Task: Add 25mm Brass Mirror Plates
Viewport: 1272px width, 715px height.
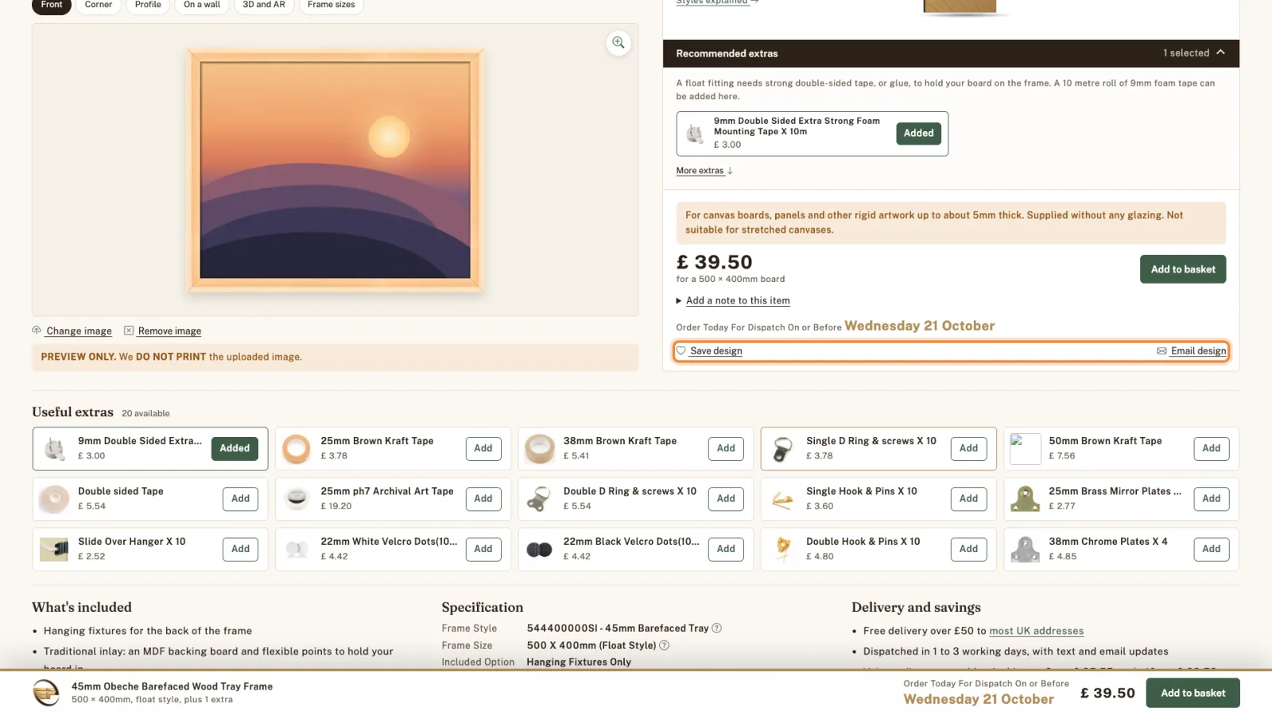Action: pos(1212,498)
